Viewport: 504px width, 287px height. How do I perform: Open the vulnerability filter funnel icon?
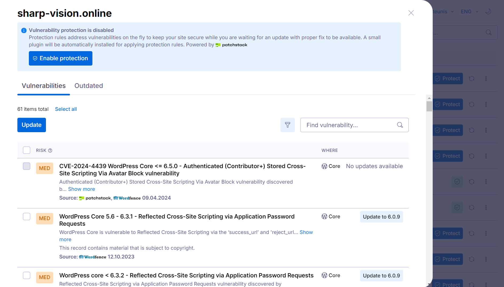click(287, 125)
